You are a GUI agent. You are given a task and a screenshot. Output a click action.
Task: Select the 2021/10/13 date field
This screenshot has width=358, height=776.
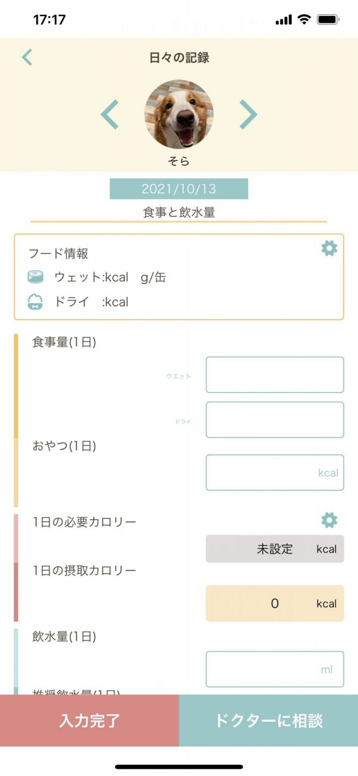point(179,189)
